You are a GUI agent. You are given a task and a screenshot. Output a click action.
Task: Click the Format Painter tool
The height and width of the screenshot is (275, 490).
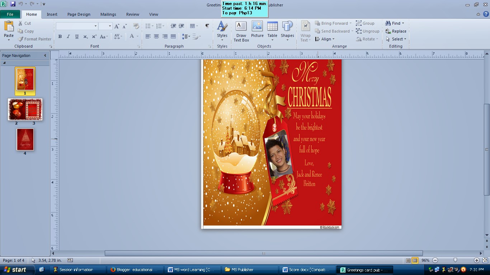click(35, 39)
